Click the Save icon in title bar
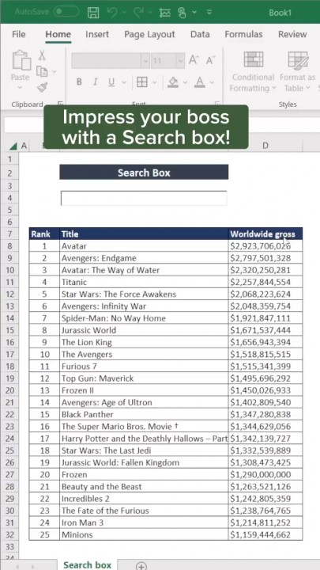The height and width of the screenshot is (570, 320). (x=93, y=13)
